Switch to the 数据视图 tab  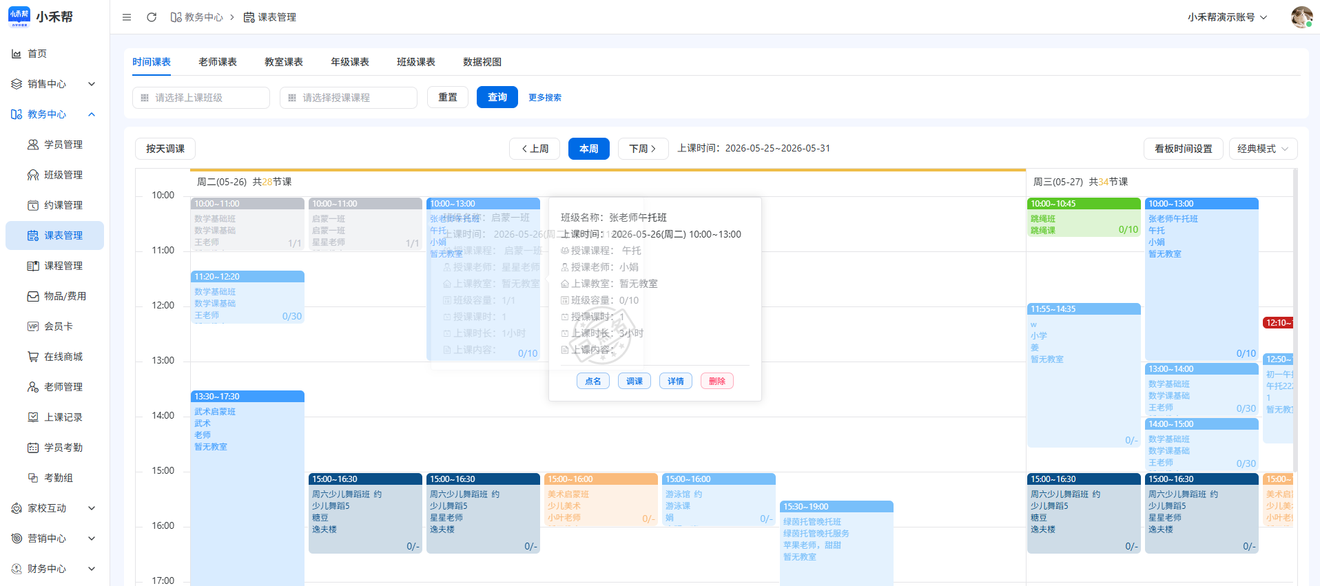click(482, 62)
